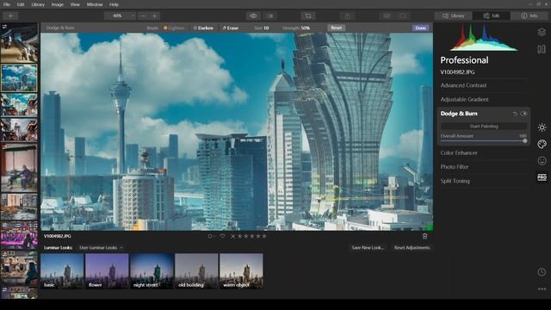Open the Creative palette icon
Viewport: 551px width, 310px height.
point(542,144)
